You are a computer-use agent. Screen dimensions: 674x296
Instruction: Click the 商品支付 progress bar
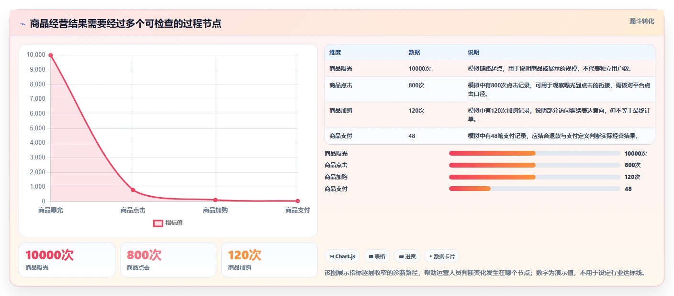(x=535, y=189)
